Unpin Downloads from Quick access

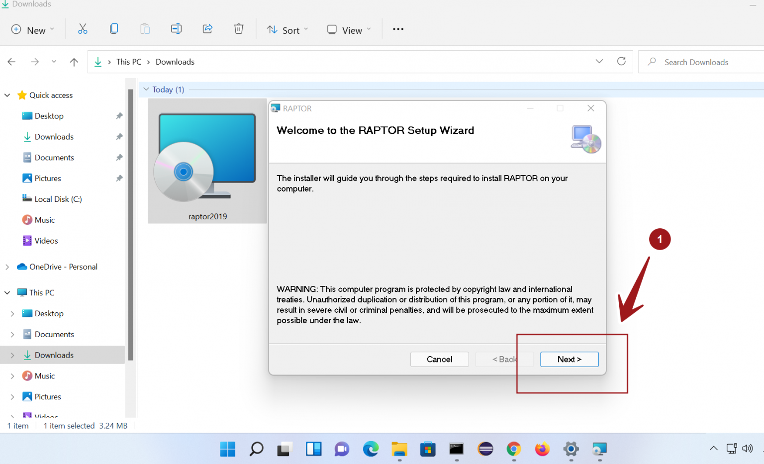(x=119, y=136)
